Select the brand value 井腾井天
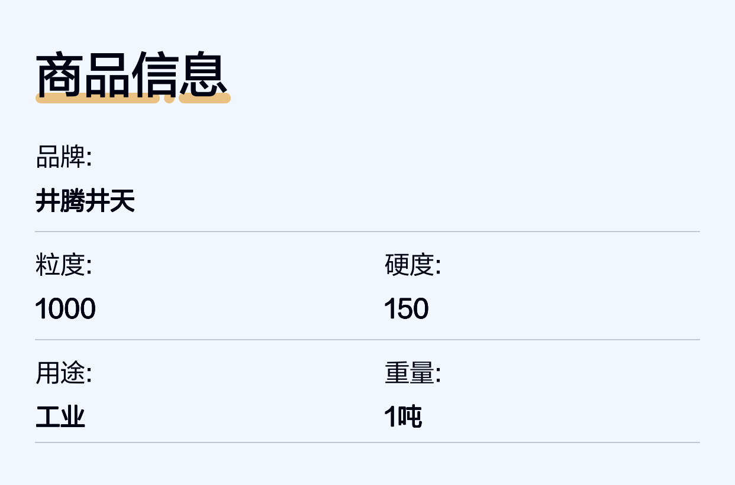 pyautogui.click(x=85, y=201)
